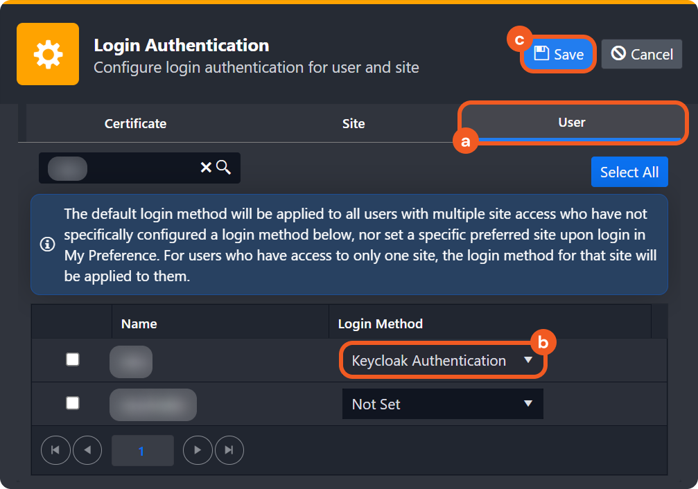Click the magnifying glass search icon
The image size is (698, 489).
223,168
